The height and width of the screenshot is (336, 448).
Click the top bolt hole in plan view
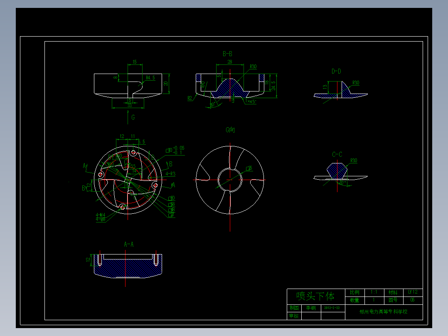point(133,152)
